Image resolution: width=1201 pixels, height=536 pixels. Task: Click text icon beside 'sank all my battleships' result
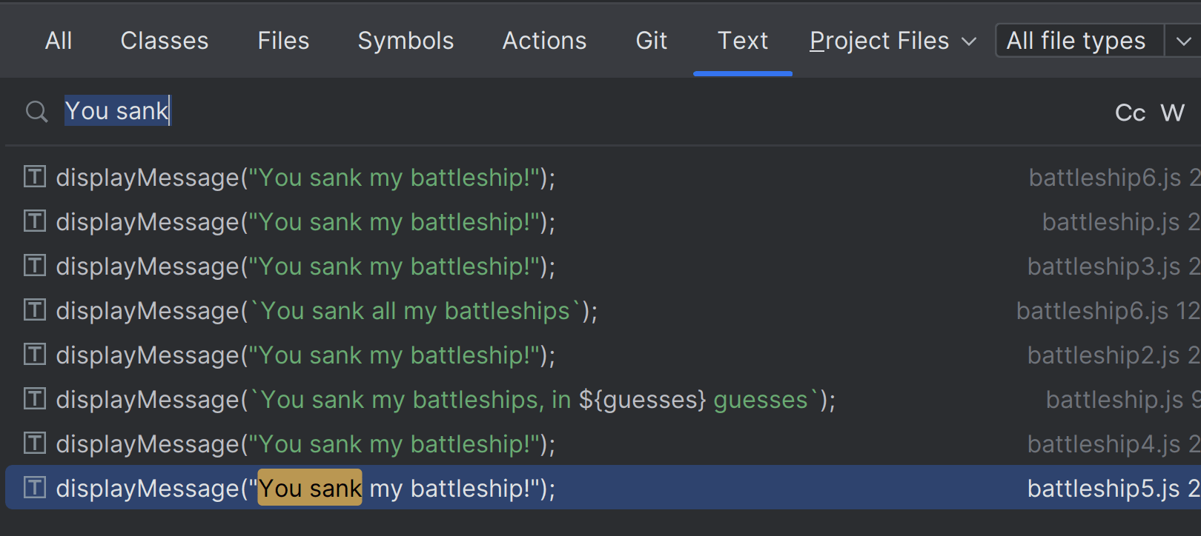[x=35, y=310]
